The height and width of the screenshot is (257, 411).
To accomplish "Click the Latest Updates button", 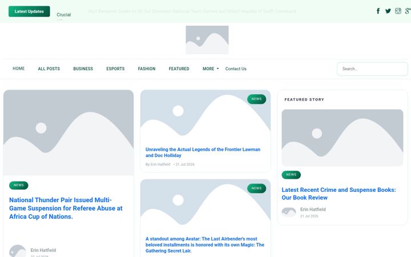I will point(29,11).
